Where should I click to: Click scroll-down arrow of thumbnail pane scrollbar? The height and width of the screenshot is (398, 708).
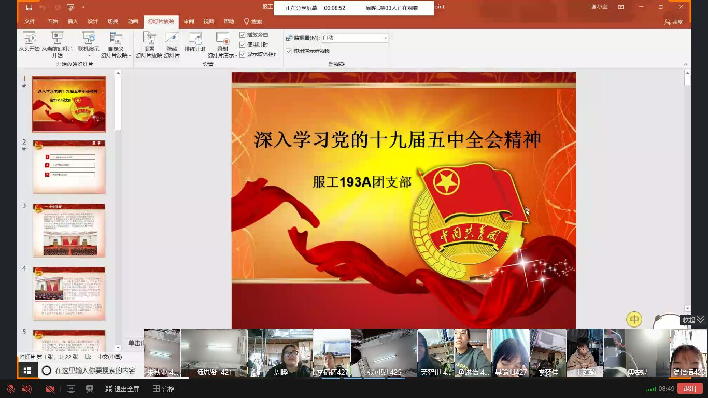coord(118,348)
